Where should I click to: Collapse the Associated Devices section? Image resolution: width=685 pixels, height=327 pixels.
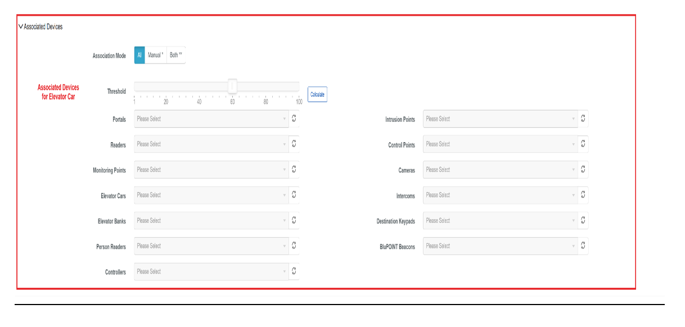click(21, 25)
